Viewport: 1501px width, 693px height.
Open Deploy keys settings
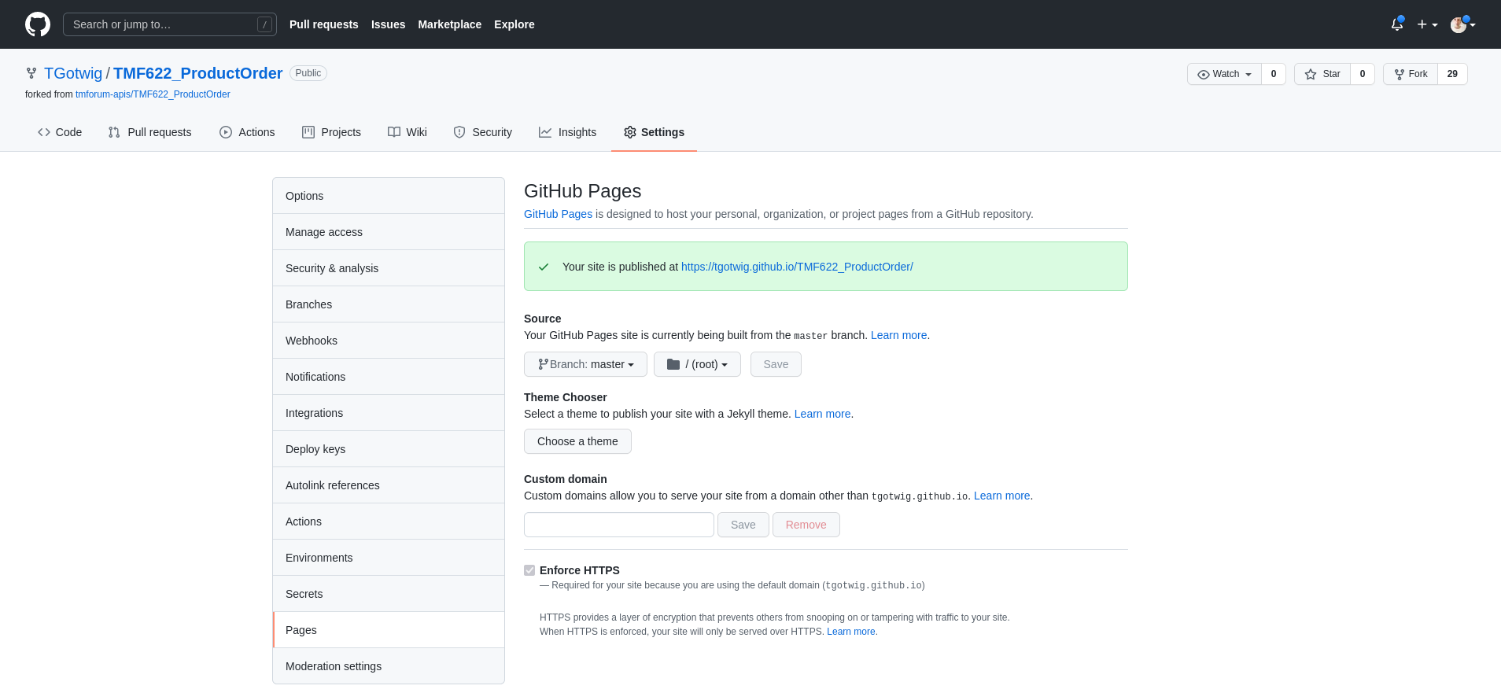(389, 449)
